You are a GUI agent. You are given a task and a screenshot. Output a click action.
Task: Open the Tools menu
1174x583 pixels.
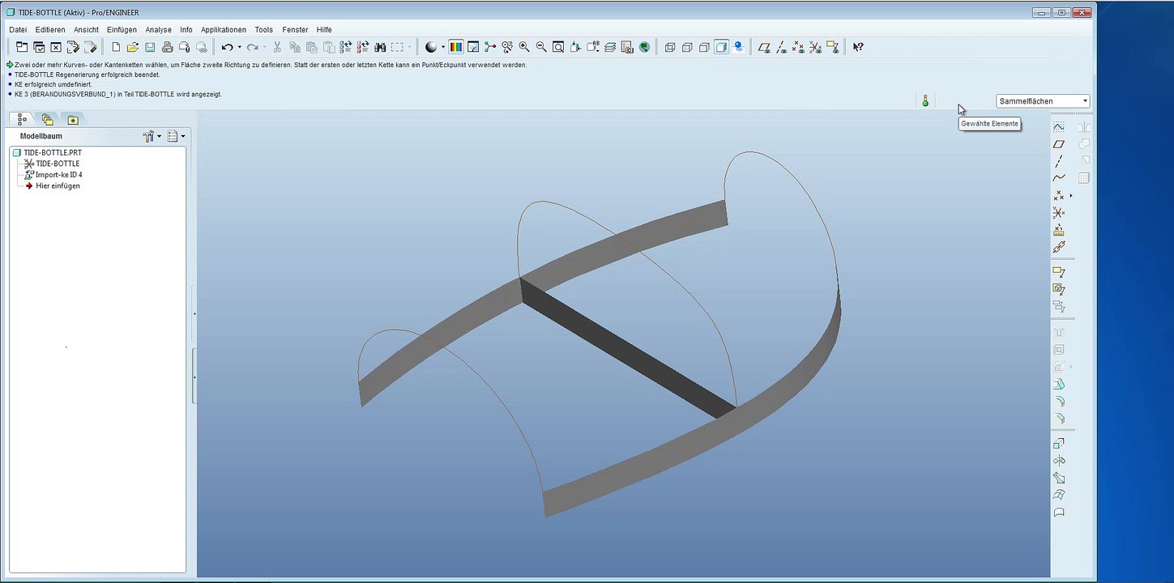[x=263, y=30]
